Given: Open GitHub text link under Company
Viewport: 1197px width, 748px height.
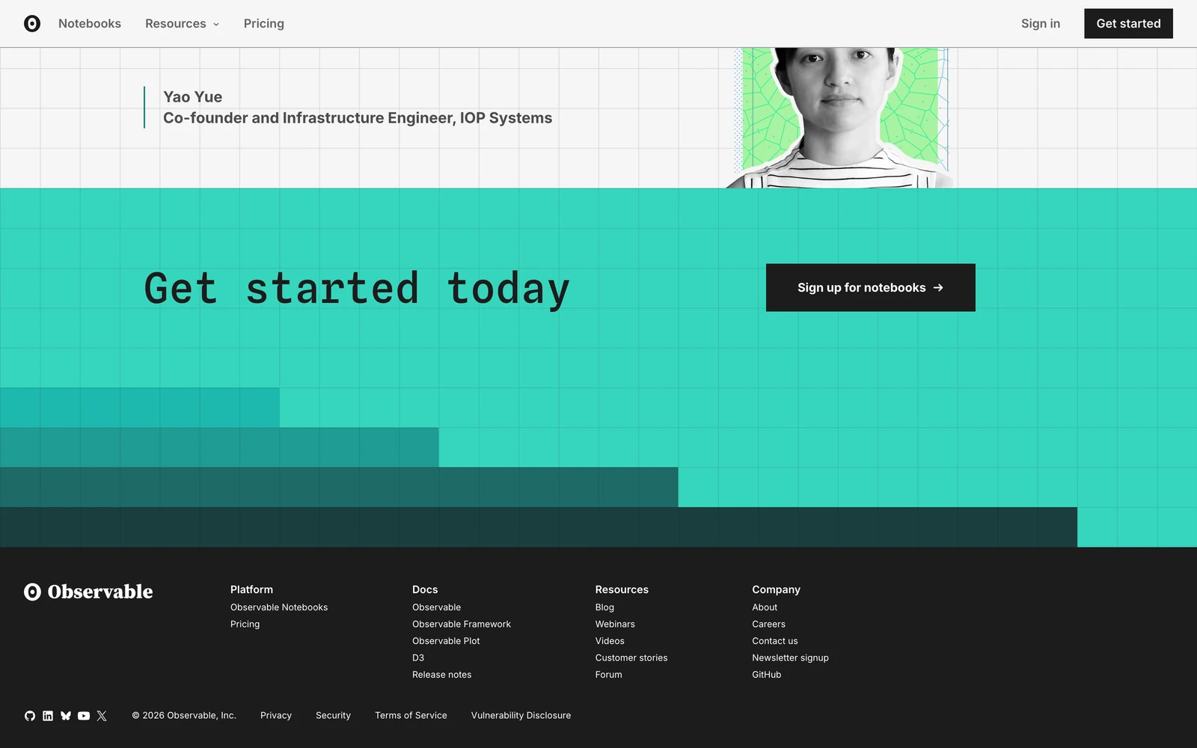Looking at the screenshot, I should click(766, 675).
